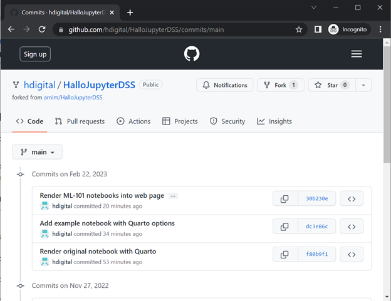
Task: Click the Public visibility badge
Action: tap(150, 84)
